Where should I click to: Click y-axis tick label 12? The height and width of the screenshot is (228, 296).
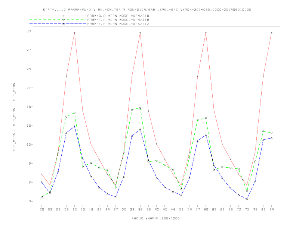click(28, 145)
